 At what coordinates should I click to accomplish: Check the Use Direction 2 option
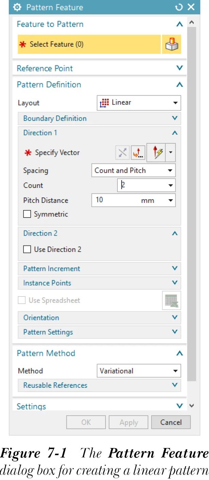click(27, 250)
